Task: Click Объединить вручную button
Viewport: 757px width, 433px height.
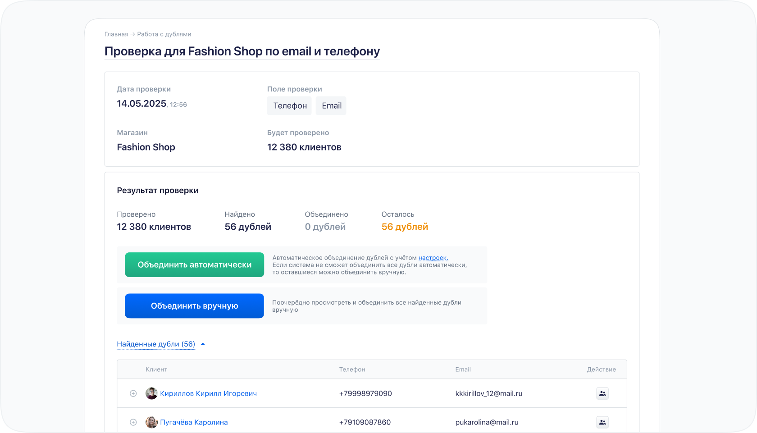Action: point(195,306)
